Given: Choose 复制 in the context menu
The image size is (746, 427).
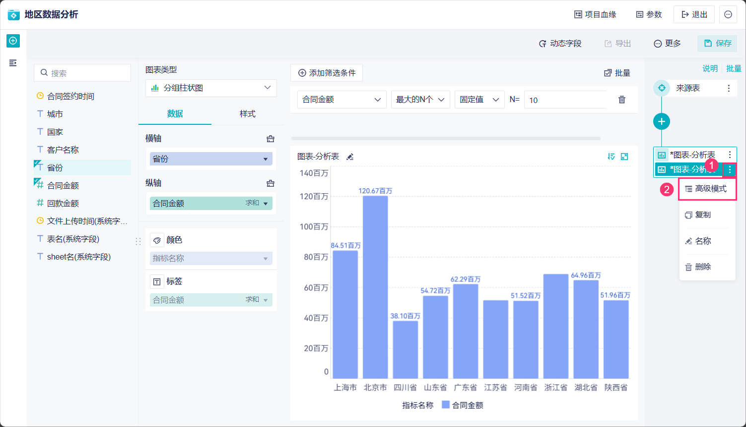Looking at the screenshot, I should coord(702,215).
